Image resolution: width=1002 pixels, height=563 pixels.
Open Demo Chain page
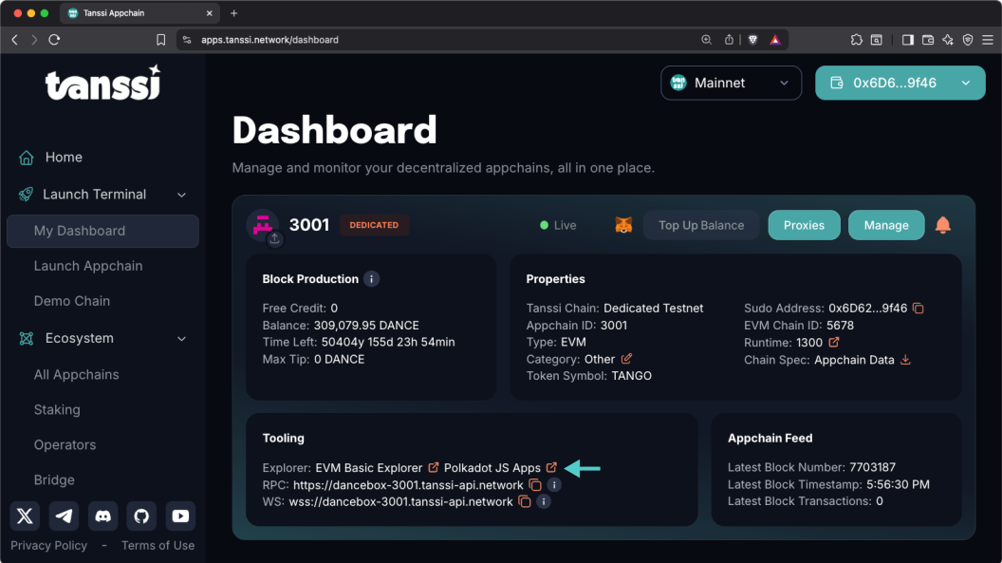point(71,301)
